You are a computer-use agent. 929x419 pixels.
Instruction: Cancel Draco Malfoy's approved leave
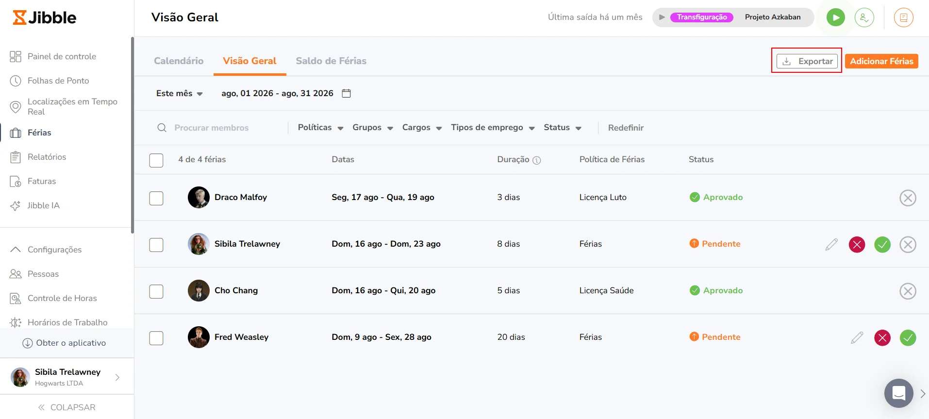[908, 198]
